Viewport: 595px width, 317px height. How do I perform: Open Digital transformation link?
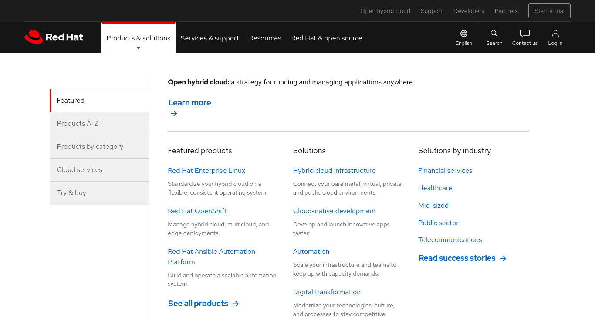(x=327, y=292)
